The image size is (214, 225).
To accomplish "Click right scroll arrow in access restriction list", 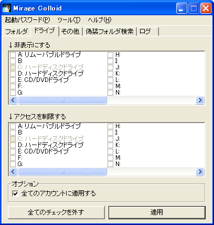I will pyautogui.click(x=200, y=171).
